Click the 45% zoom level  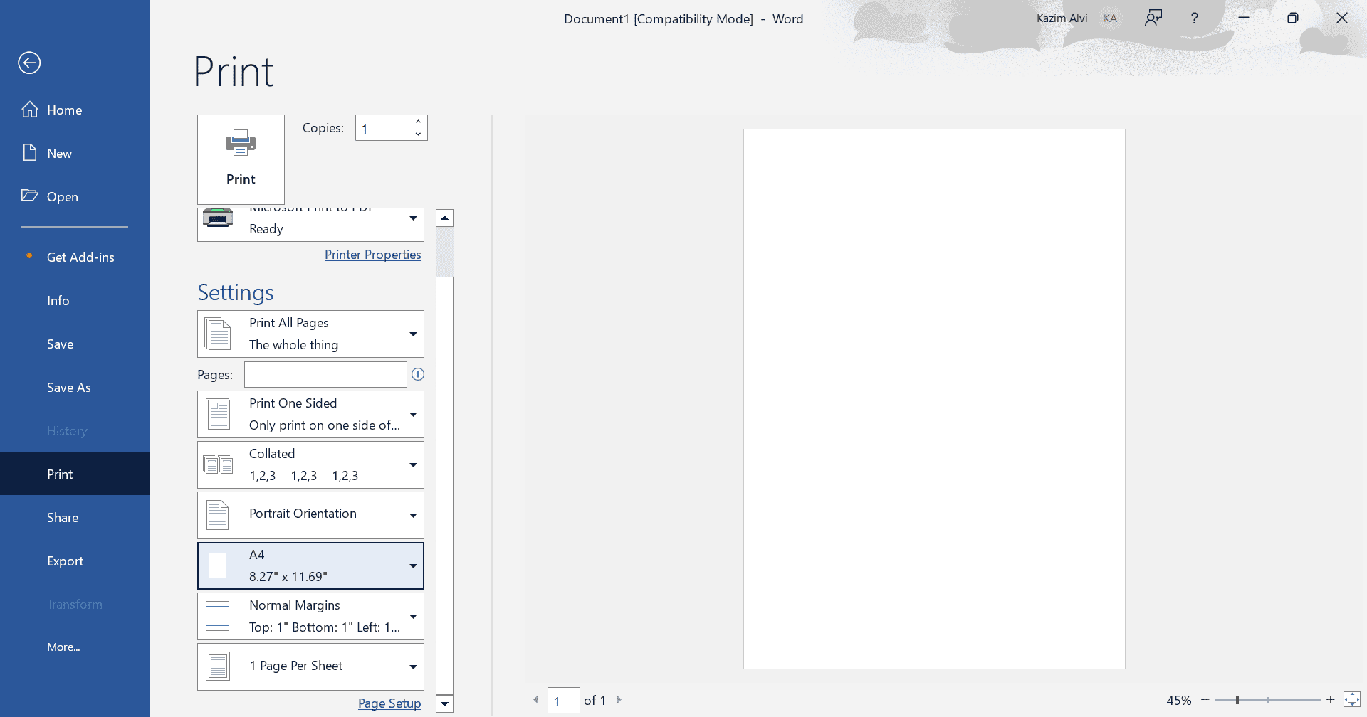point(1178,701)
